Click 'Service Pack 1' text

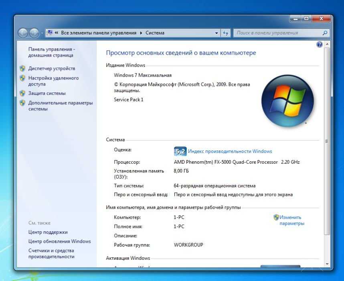click(x=129, y=100)
